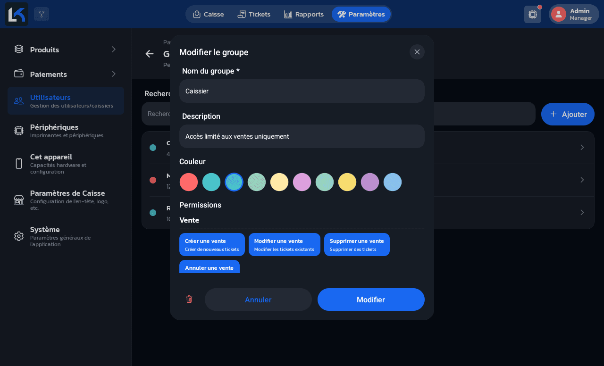Screen dimensions: 604x366
Task: Open the Système gear icon in the sidebar
Action: (19, 236)
